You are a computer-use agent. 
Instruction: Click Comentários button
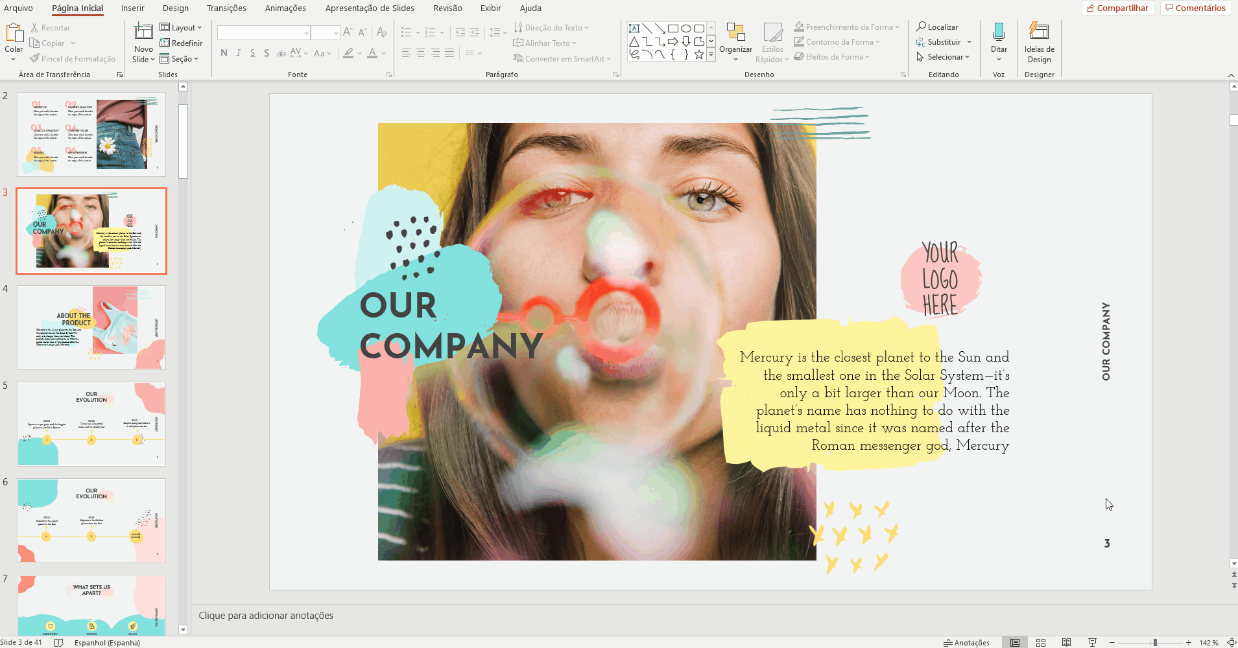click(x=1196, y=8)
